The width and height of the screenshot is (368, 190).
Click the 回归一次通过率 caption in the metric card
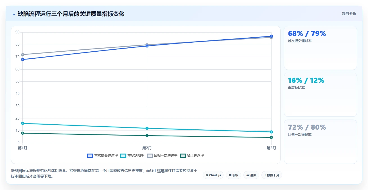point(300,135)
